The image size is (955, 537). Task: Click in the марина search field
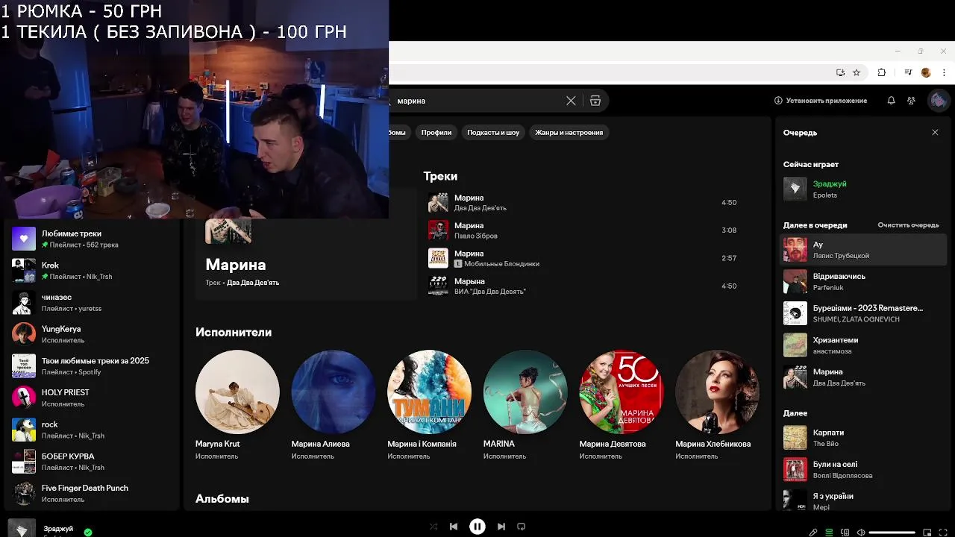click(477, 101)
